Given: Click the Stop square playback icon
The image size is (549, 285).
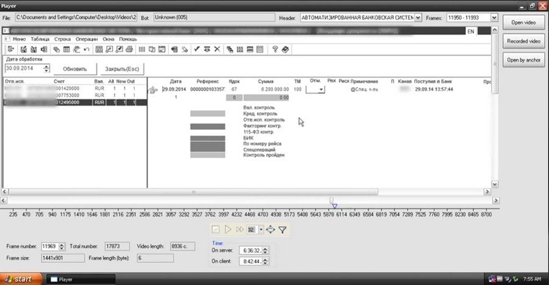Looking at the screenshot, I should [x=215, y=229].
